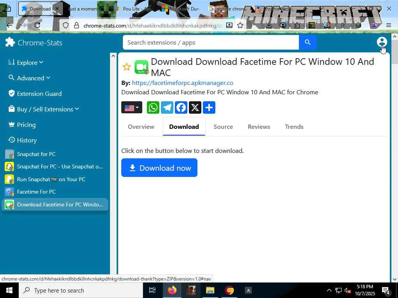Expand the Explore menu

[x=26, y=62]
